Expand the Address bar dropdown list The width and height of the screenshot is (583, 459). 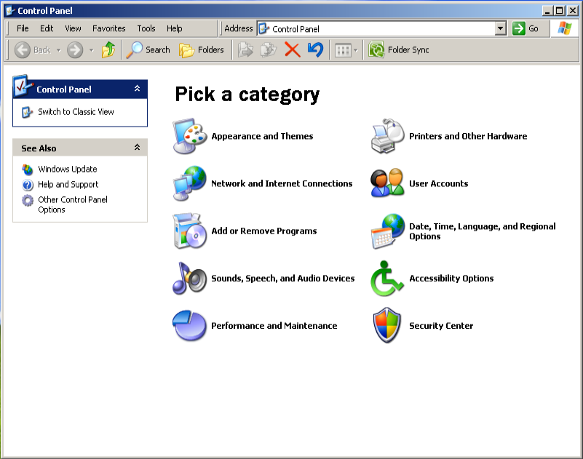pyautogui.click(x=501, y=28)
